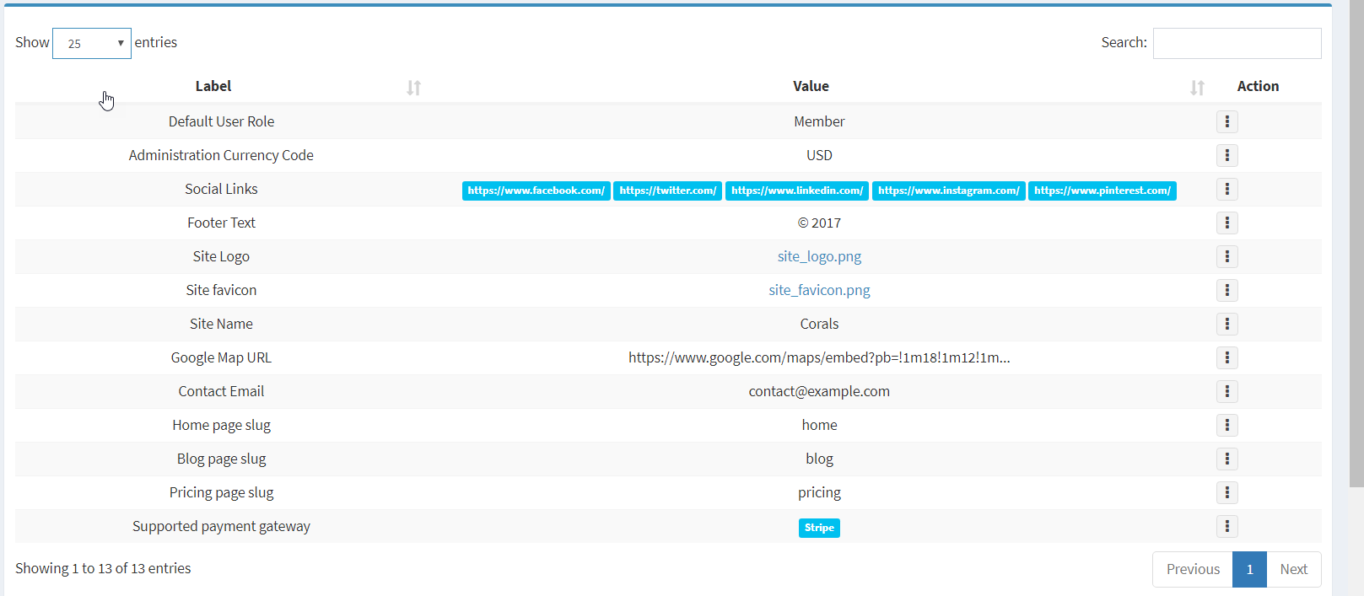The image size is (1364, 596).
Task: Open the Show entries dropdown
Action: tap(91, 44)
